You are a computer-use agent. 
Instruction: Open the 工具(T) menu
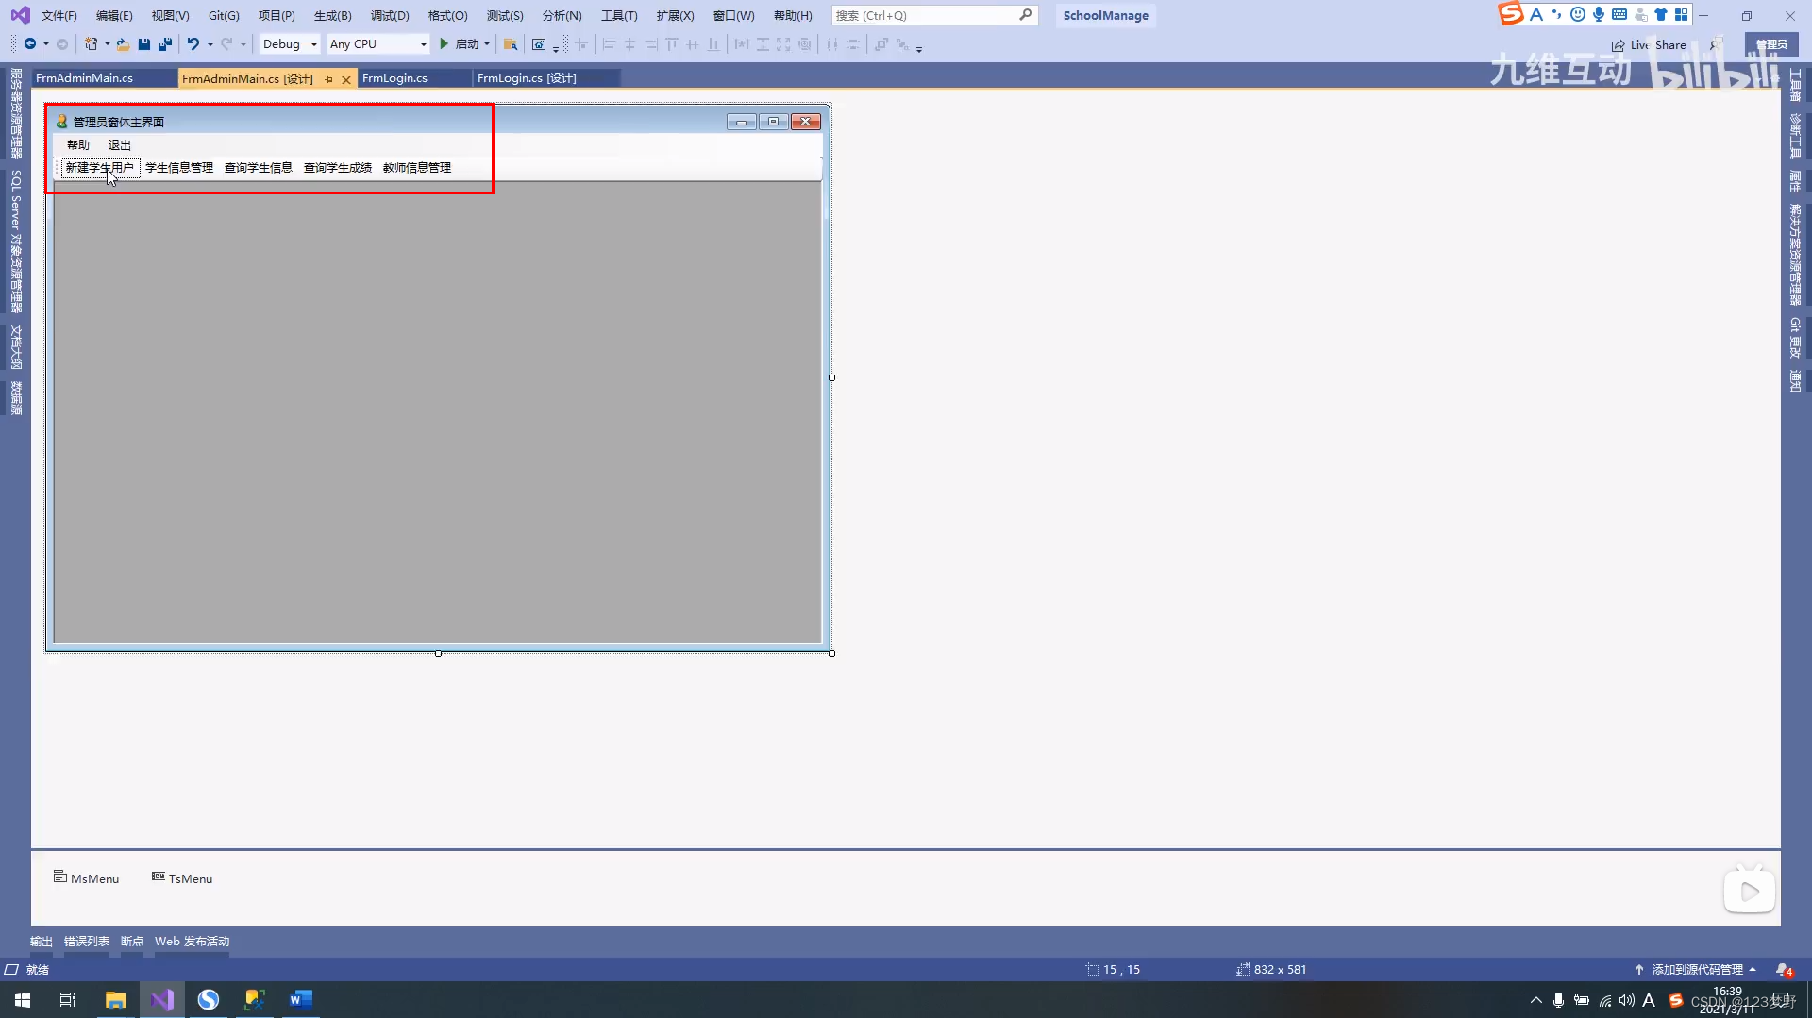(x=619, y=16)
